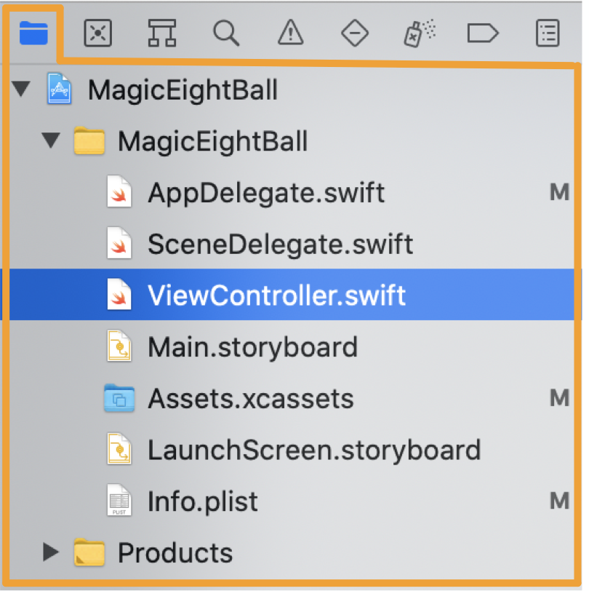Click the MagicEightBall project file icon
This screenshot has height=591, width=589.
59,89
